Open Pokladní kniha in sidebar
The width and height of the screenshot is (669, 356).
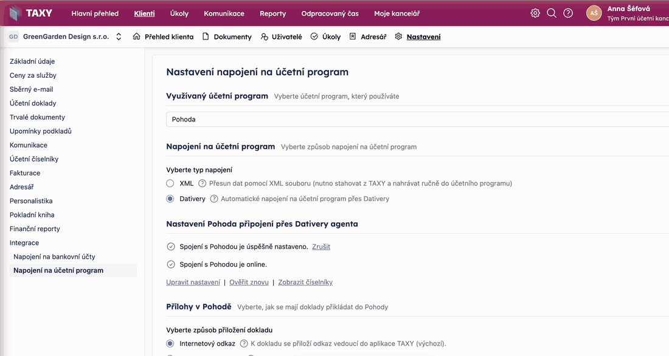tap(32, 215)
